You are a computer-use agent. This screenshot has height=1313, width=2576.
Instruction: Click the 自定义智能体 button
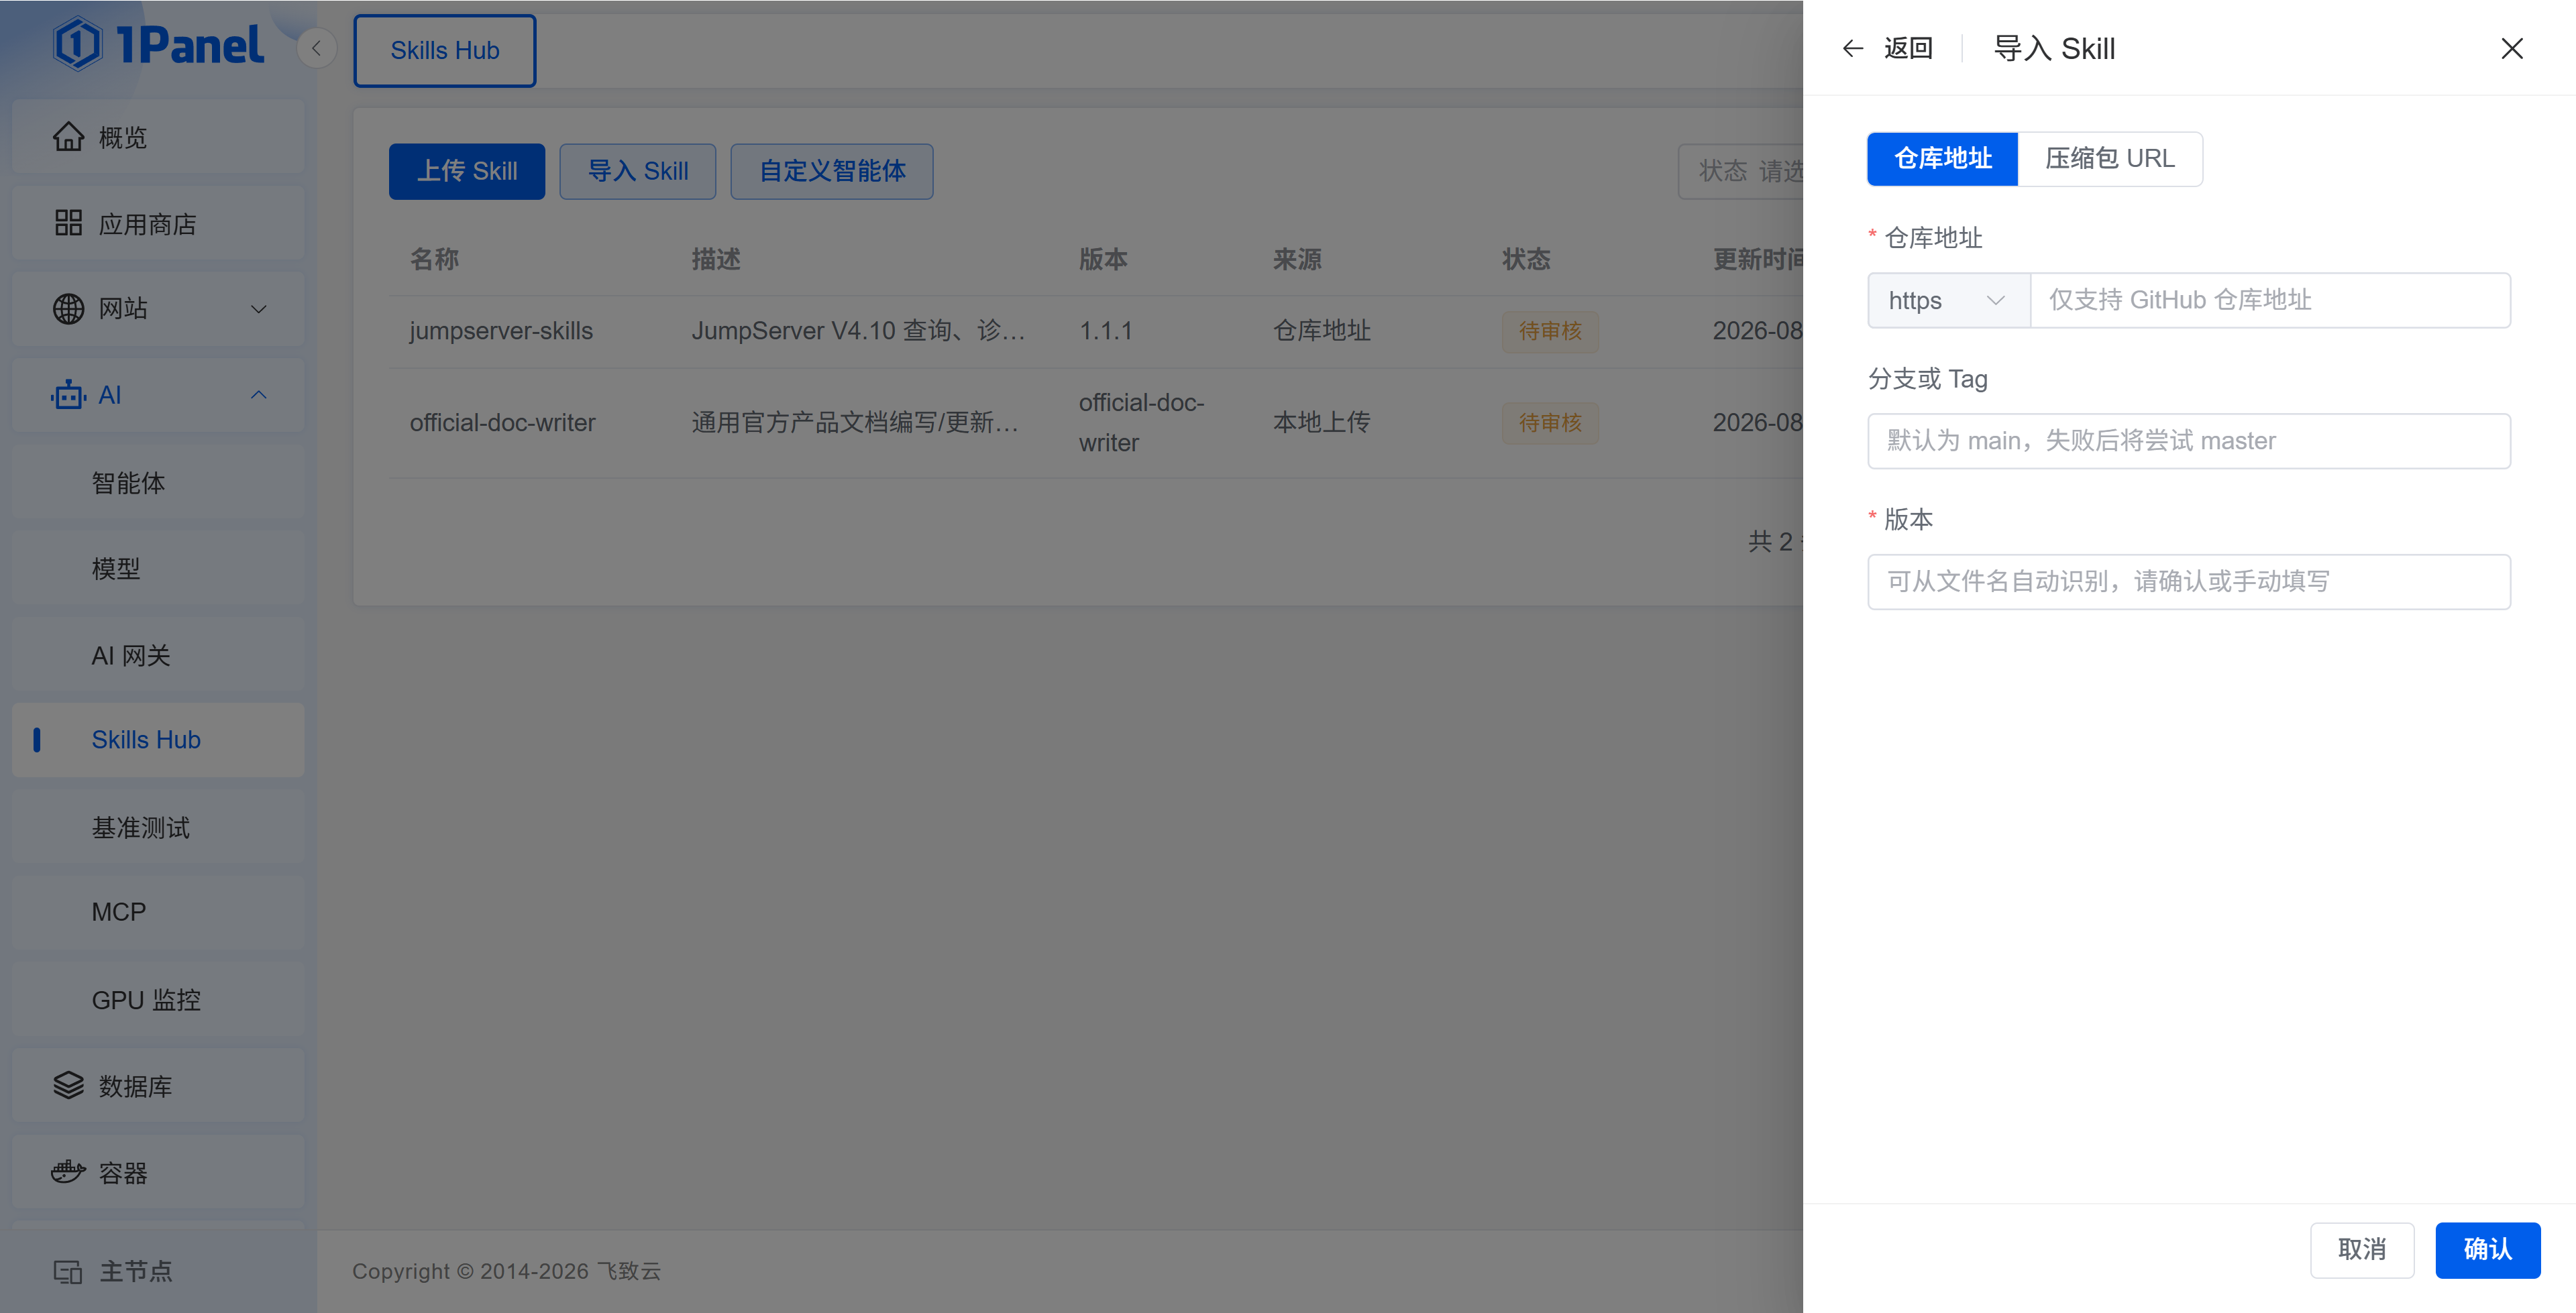832,171
